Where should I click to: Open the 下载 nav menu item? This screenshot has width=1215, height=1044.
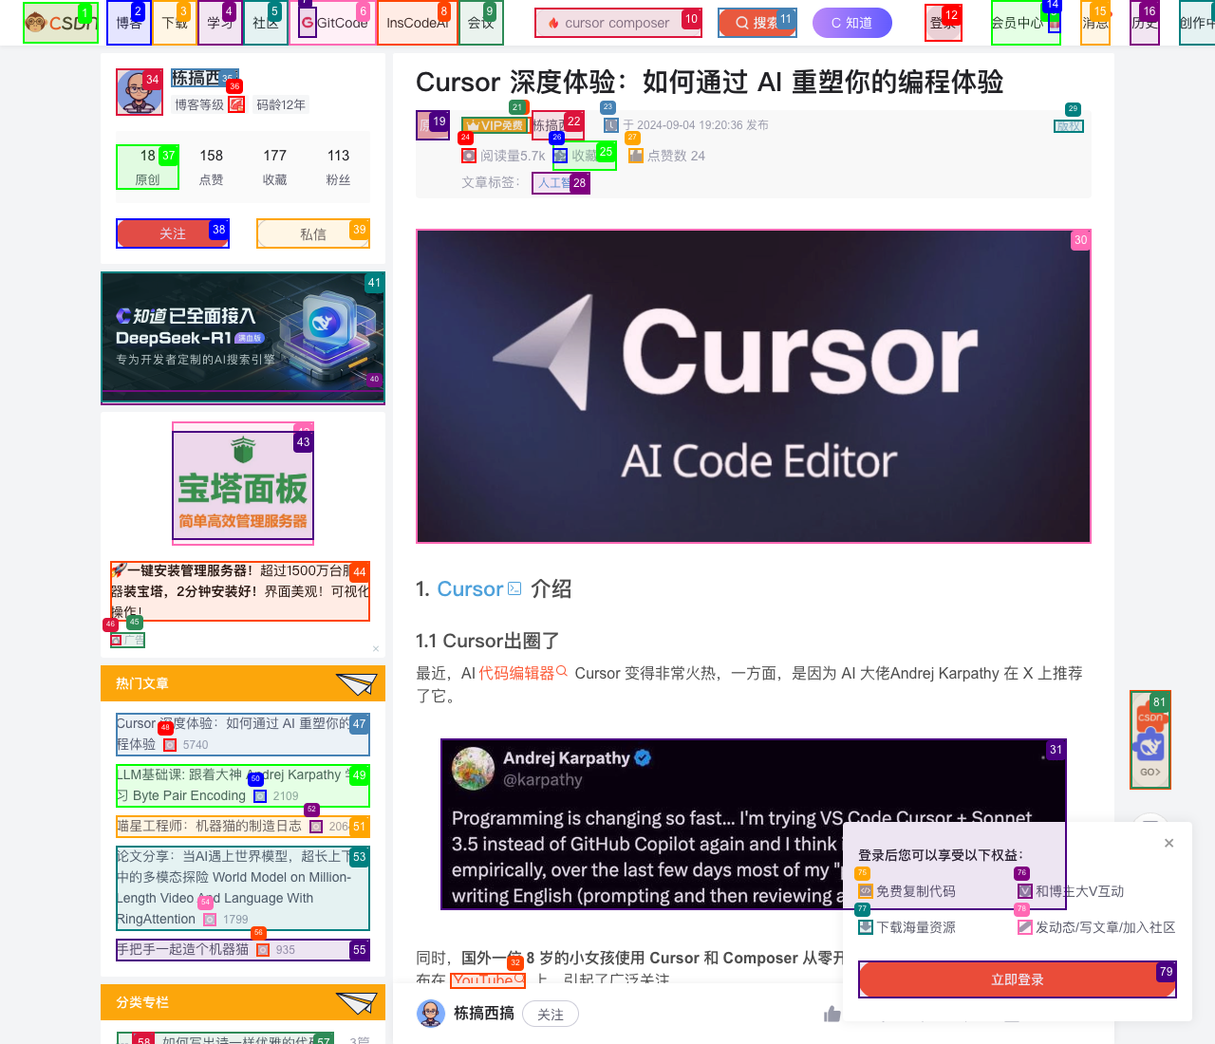pyautogui.click(x=175, y=23)
